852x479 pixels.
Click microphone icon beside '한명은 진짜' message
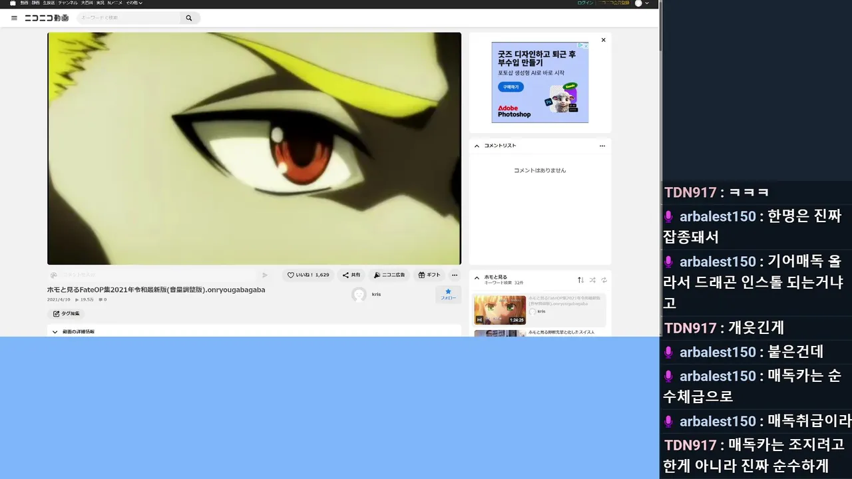[x=669, y=217]
